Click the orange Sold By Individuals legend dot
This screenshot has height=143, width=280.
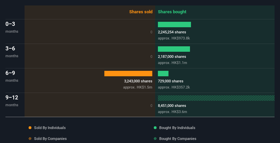[30, 128]
